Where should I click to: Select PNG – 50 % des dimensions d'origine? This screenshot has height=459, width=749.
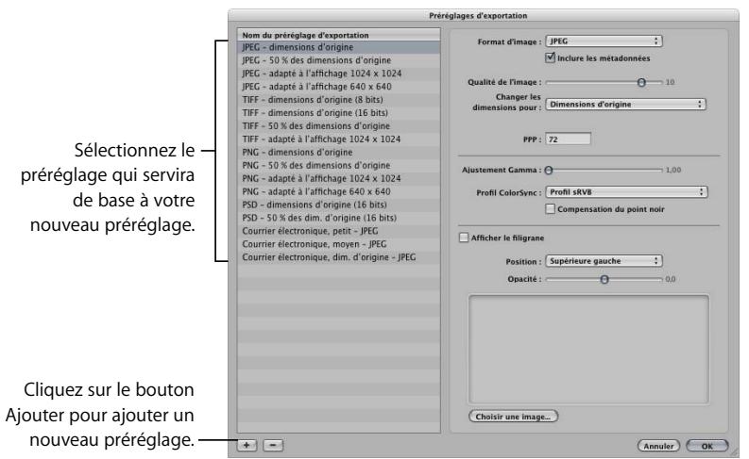(339, 165)
